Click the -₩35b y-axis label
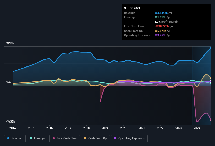This screenshot has width=215, height=146. coord(10,121)
